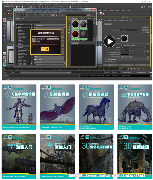
Task: Open the TURTLE shelf tab
Action: click(x=129, y=10)
